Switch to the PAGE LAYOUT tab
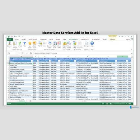Screen dimensions: 140x140 point(33,40)
